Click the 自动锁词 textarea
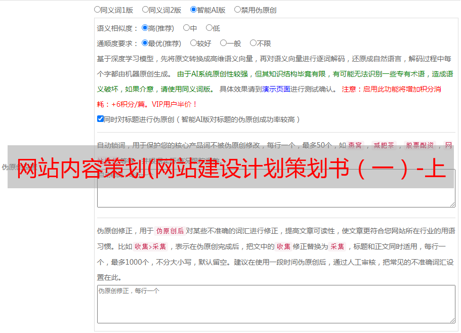 click(276, 188)
